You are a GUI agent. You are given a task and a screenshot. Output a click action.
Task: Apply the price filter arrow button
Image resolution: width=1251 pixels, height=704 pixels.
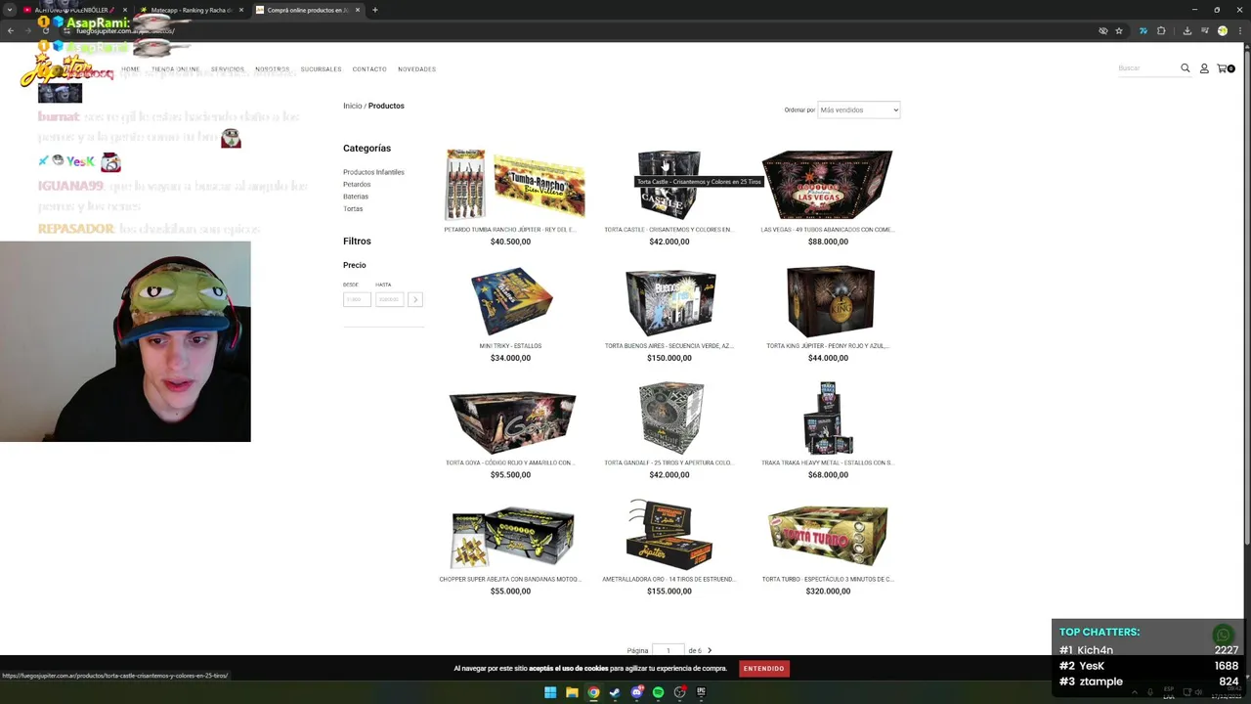click(415, 299)
